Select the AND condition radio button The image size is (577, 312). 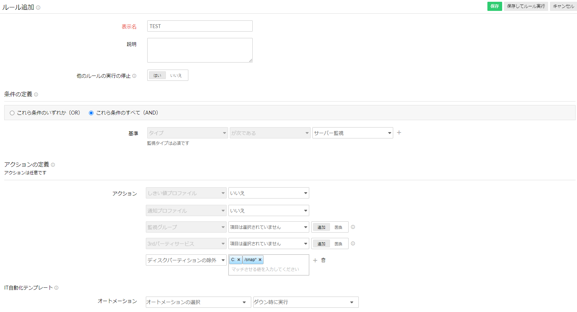[x=91, y=113]
